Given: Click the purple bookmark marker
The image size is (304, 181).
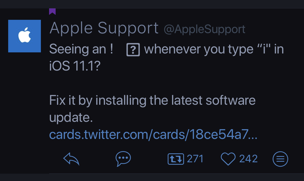Looking at the screenshot, I should coord(52,11).
